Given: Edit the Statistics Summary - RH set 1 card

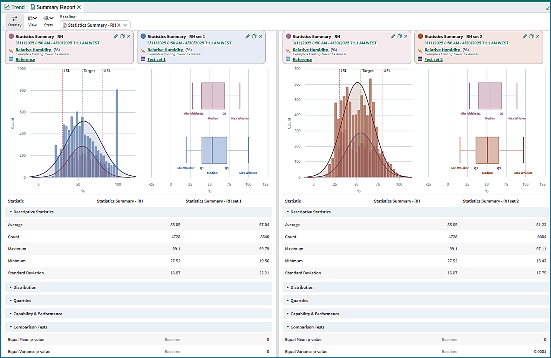Looking at the screenshot, I should click(x=248, y=36).
